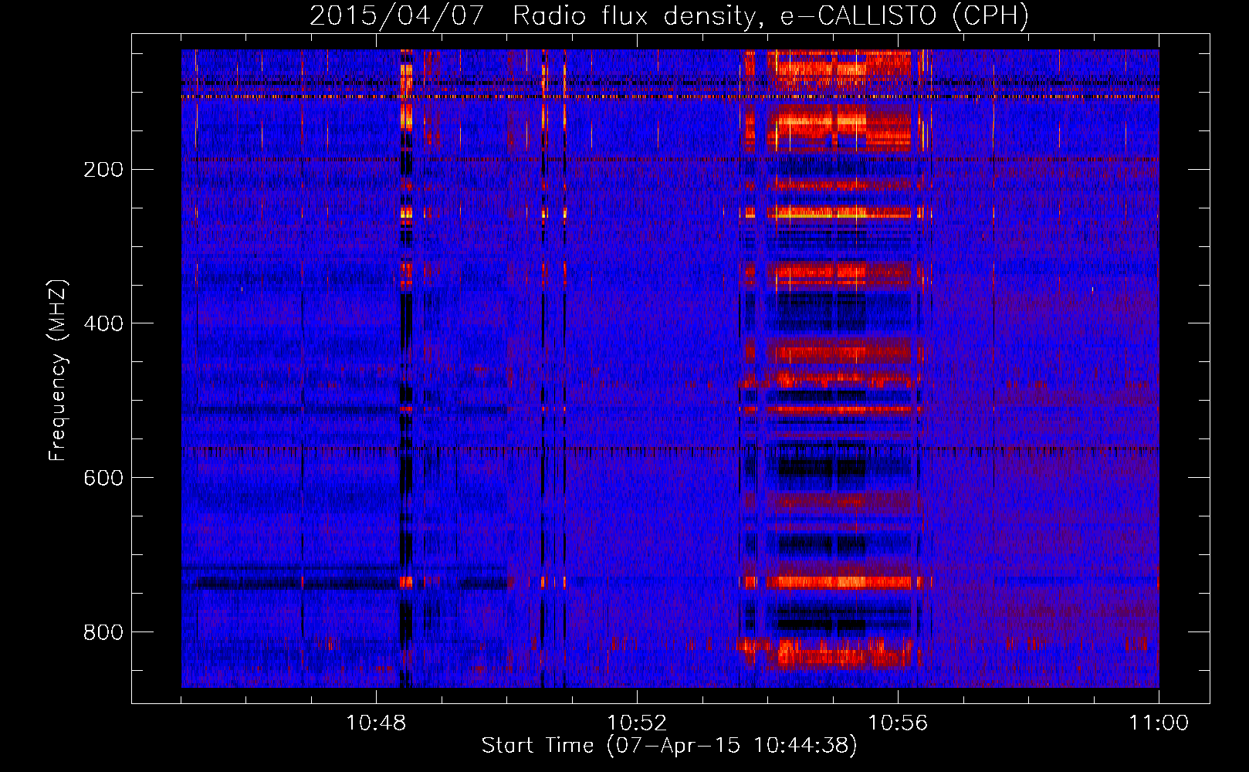Click the 600 frequency tick label
Image resolution: width=1249 pixels, height=772 pixels.
[x=103, y=478]
